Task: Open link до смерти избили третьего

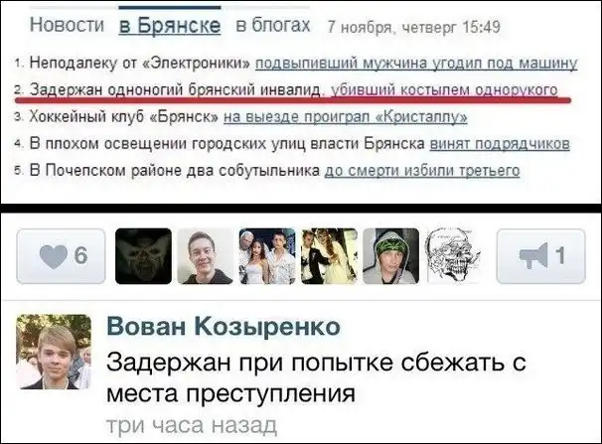Action: pyautogui.click(x=422, y=171)
